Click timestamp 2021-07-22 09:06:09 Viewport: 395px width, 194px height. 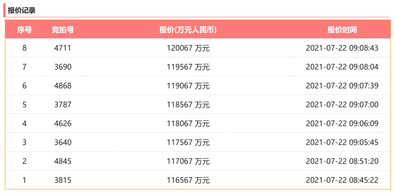(342, 123)
